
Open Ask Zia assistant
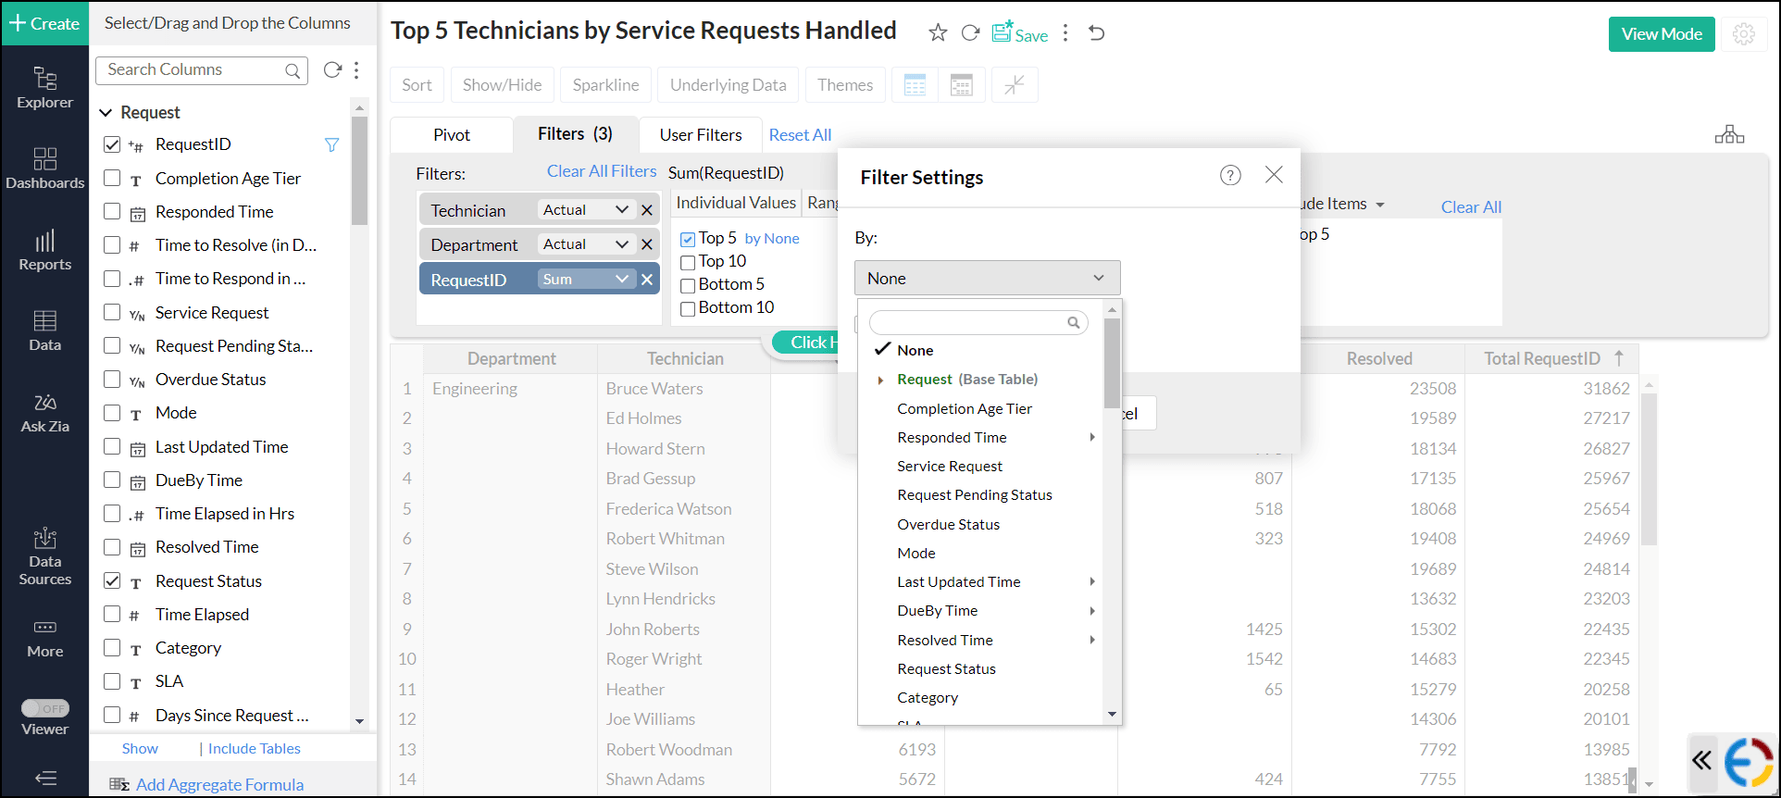[x=44, y=413]
